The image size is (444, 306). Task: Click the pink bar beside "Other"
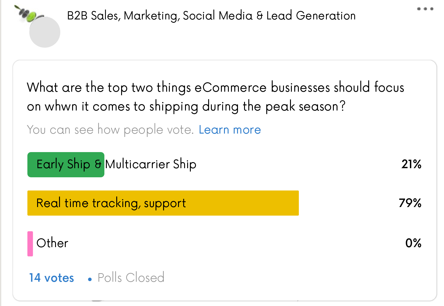pos(30,244)
